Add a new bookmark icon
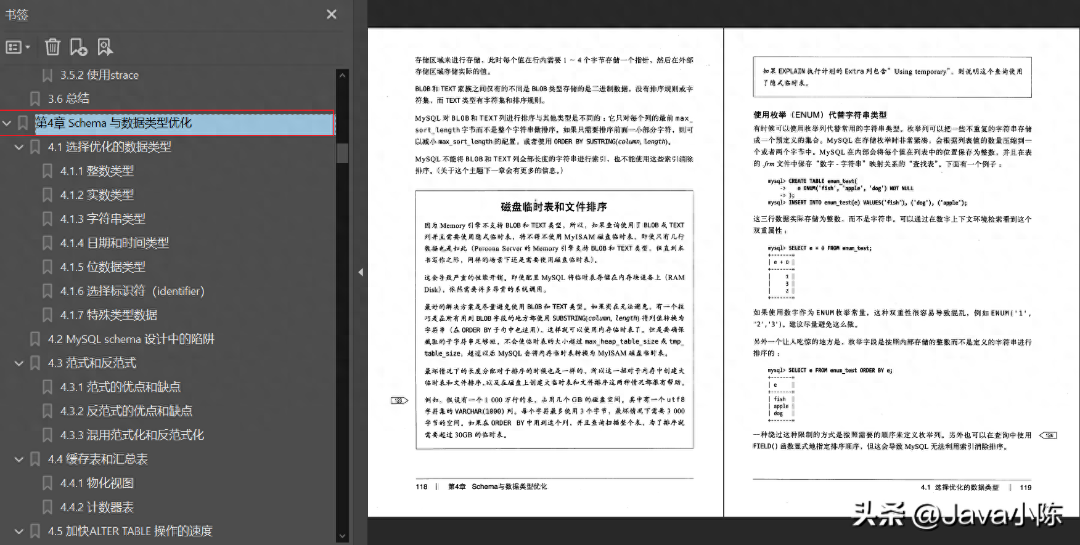Image resolution: width=1080 pixels, height=545 pixels. coord(78,47)
